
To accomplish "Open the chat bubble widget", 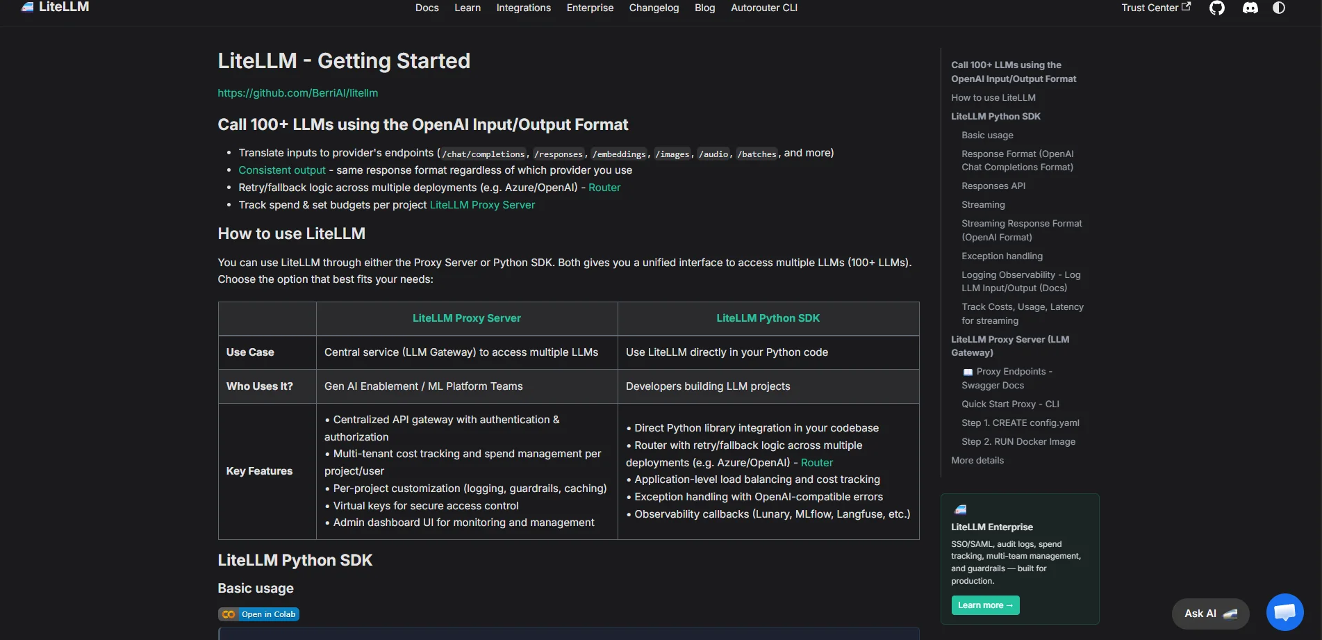I will tap(1284, 612).
